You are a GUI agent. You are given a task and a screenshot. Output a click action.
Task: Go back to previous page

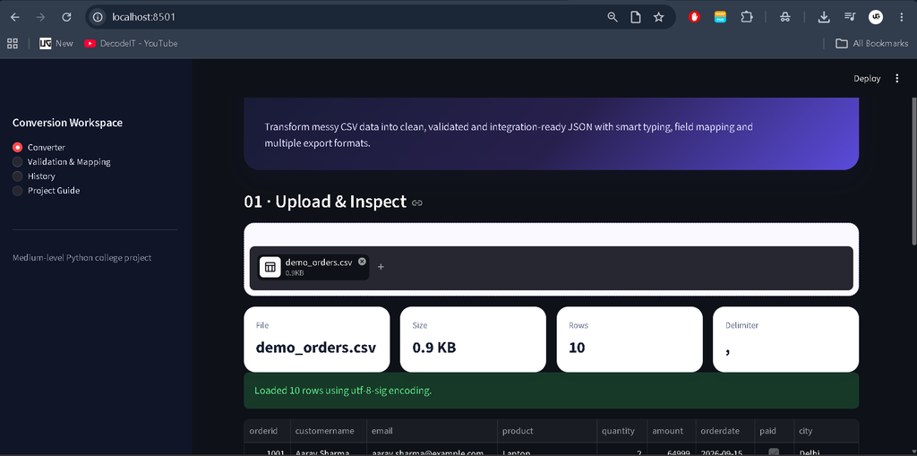[x=14, y=17]
